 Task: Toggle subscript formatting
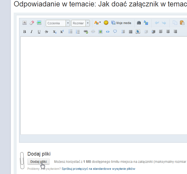click(x=54, y=32)
